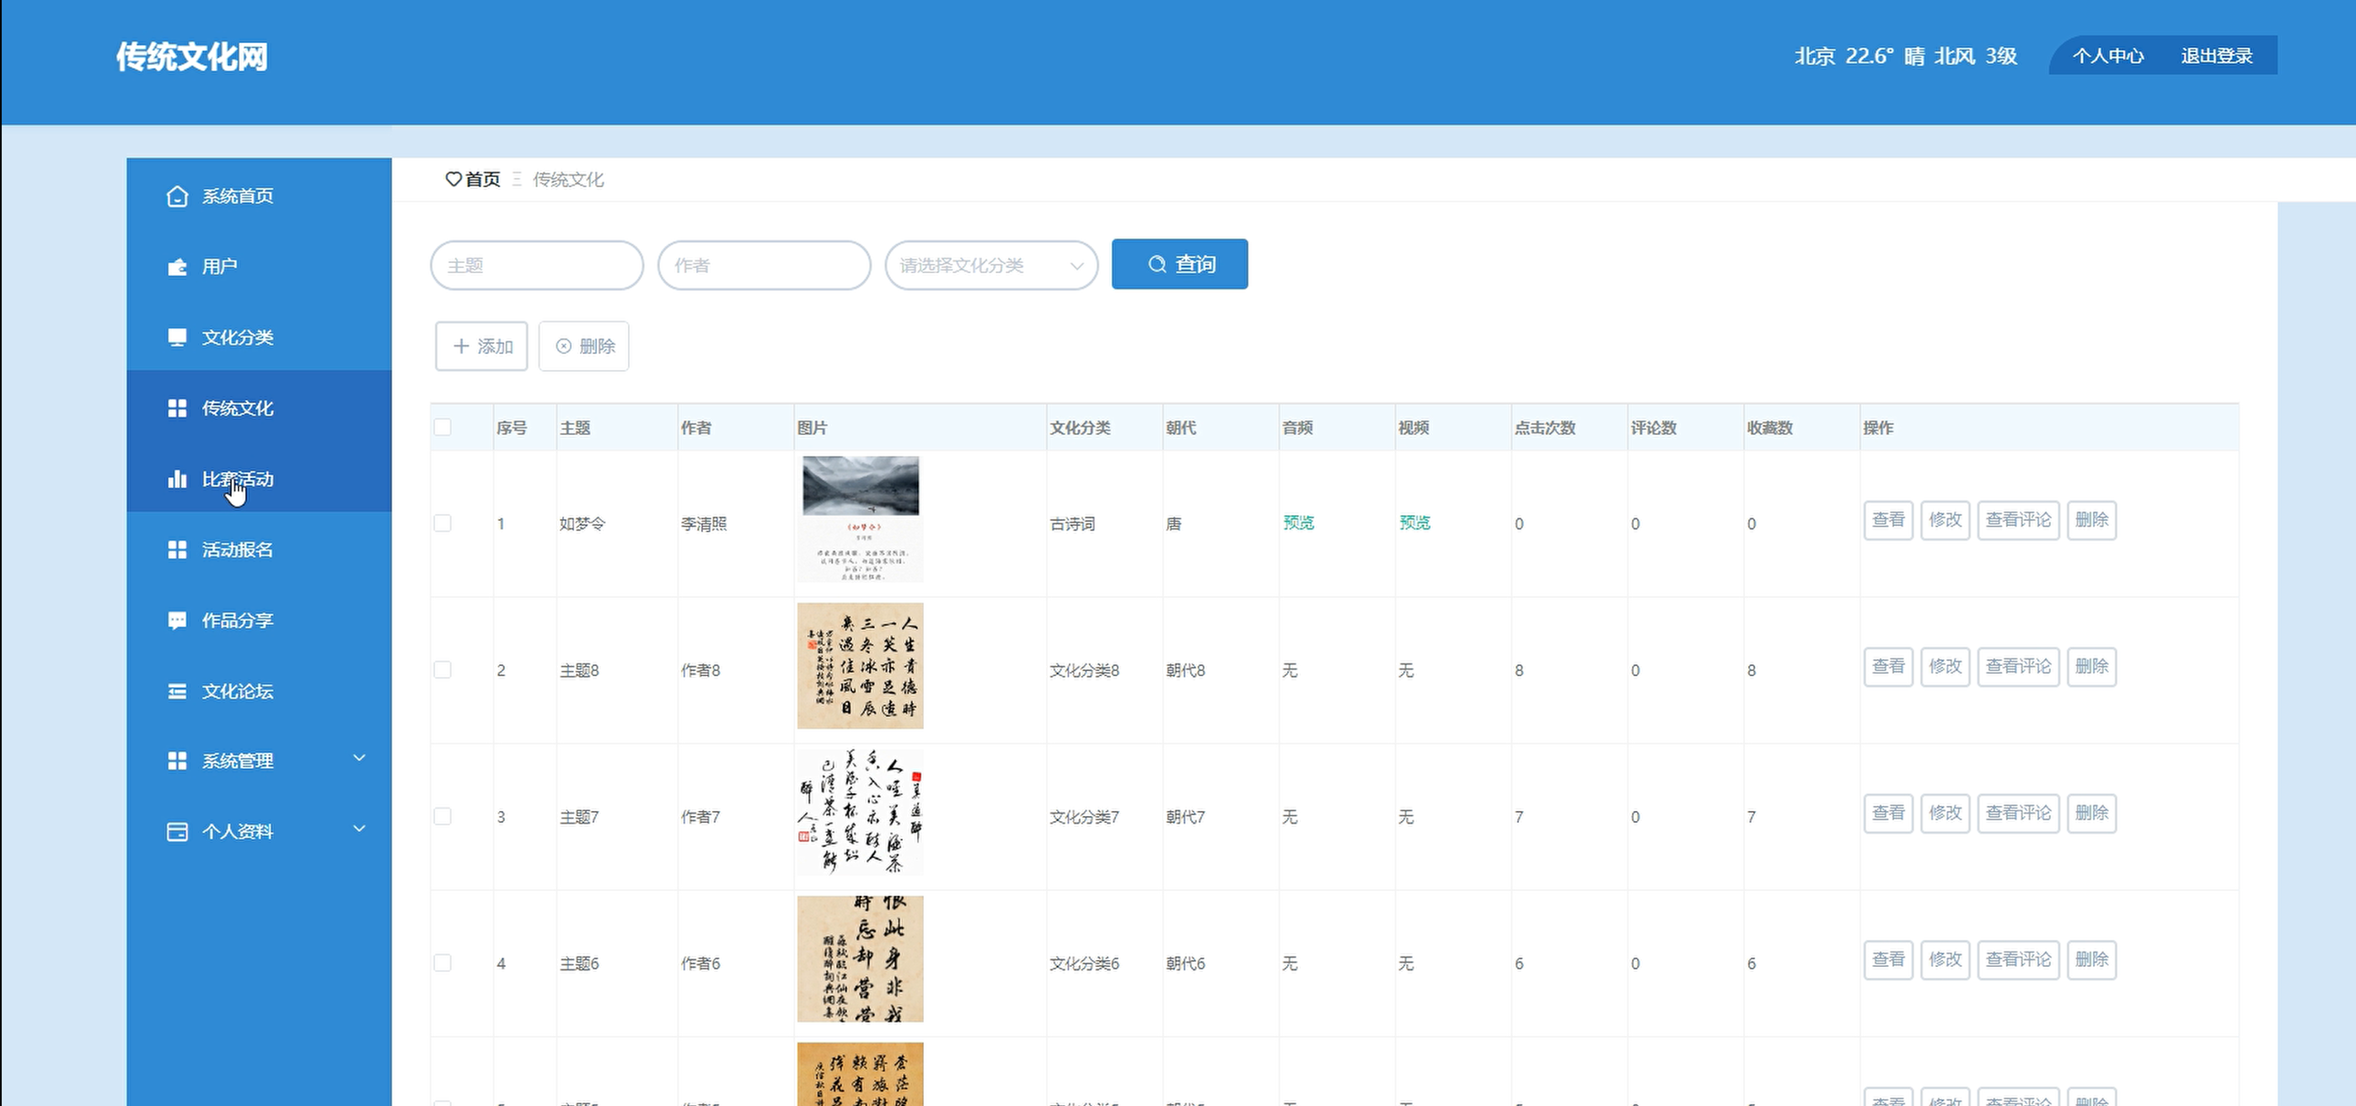Click the user icon beside 用户
Image resolution: width=2356 pixels, height=1106 pixels.
click(177, 266)
